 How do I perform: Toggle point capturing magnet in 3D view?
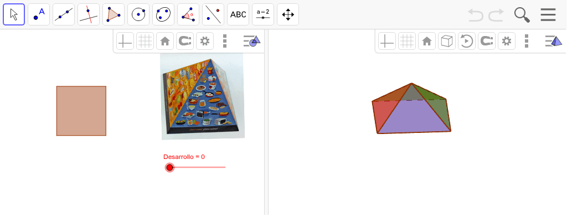click(487, 41)
